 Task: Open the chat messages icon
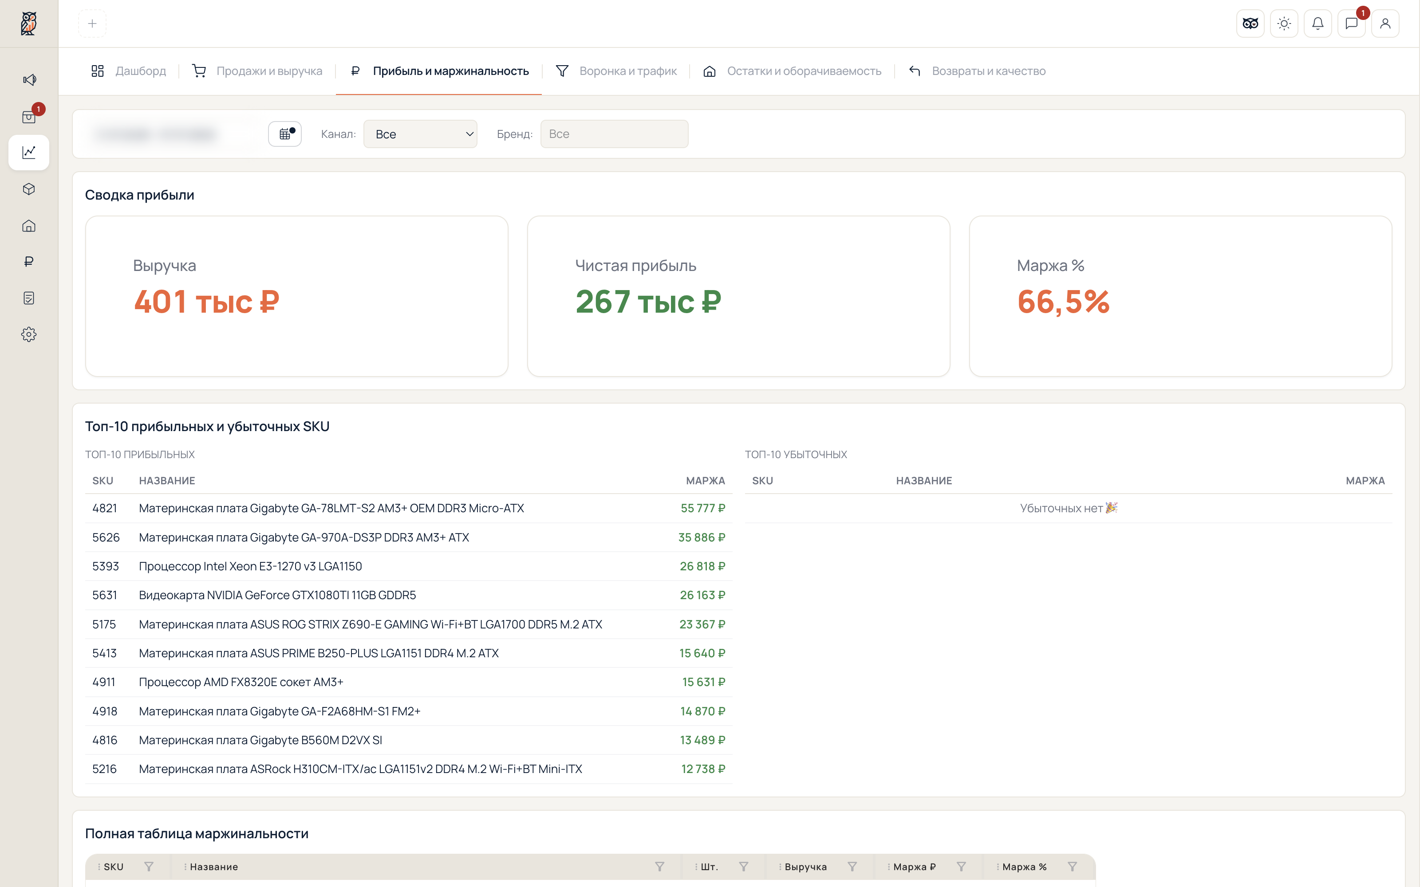tap(1351, 24)
